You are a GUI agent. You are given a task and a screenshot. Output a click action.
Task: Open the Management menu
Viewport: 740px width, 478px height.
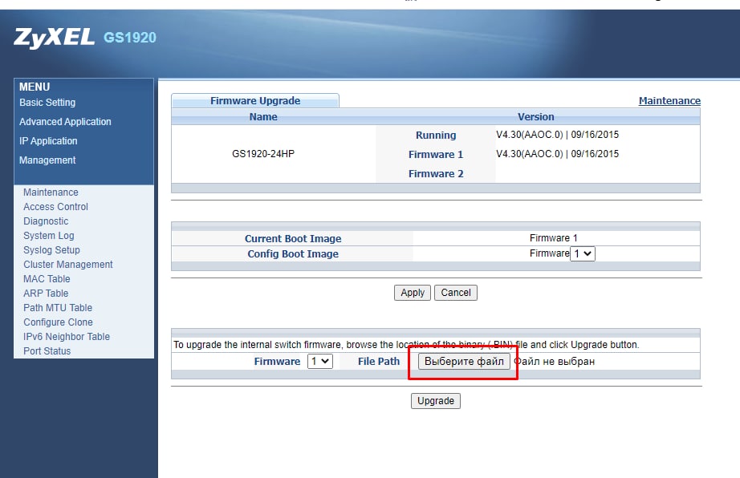(x=47, y=160)
